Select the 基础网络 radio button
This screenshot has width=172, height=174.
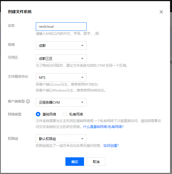point(38,114)
